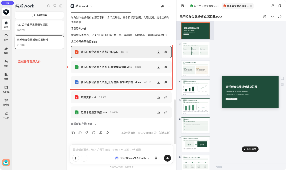Open the DeepSeek-V4.1-Flash model dropdown
This screenshot has height=170, width=286.
coord(132,158)
